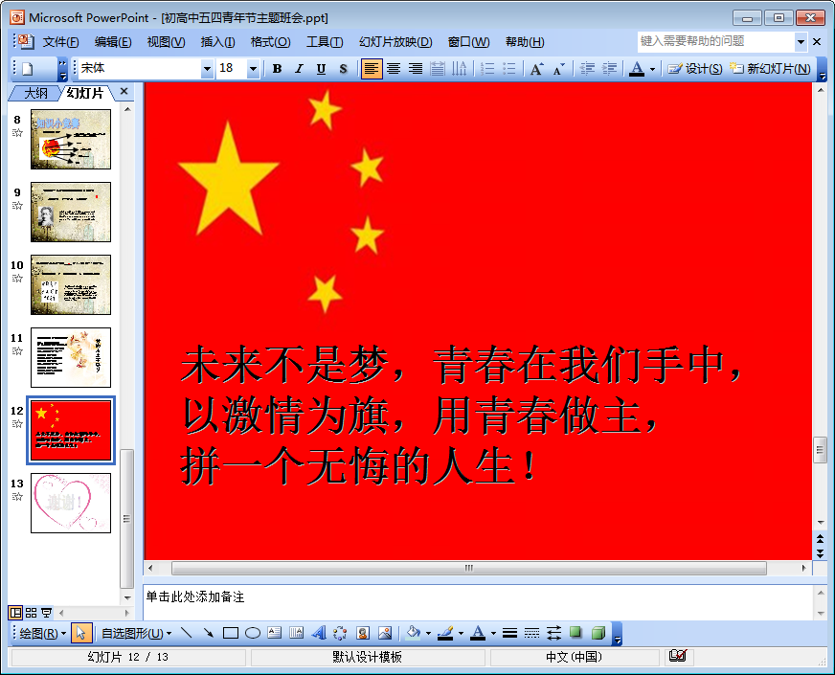The height and width of the screenshot is (675, 835).
Task: Toggle shadow text formatting
Action: (343, 69)
